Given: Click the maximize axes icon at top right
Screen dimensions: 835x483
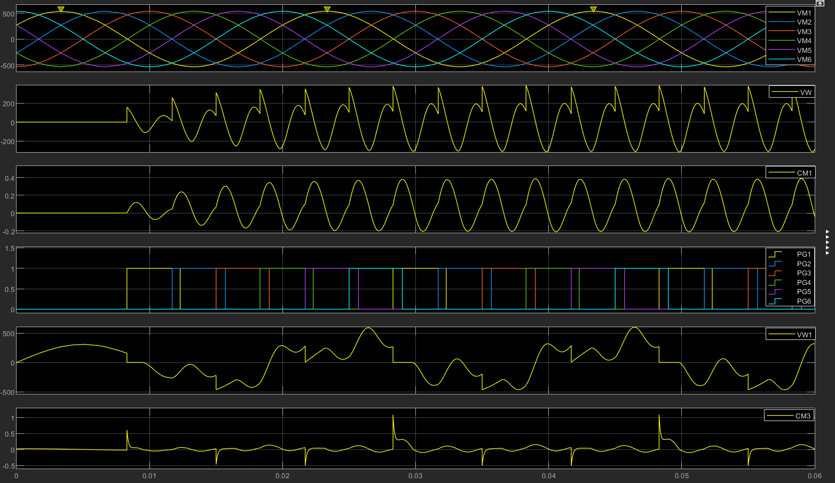Looking at the screenshot, I should [x=820, y=3].
